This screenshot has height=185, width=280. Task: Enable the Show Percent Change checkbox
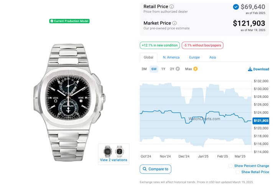(x=231, y=166)
